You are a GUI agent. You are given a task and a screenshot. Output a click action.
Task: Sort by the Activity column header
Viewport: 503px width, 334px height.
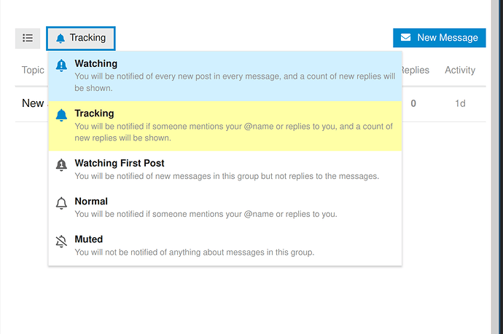point(460,70)
